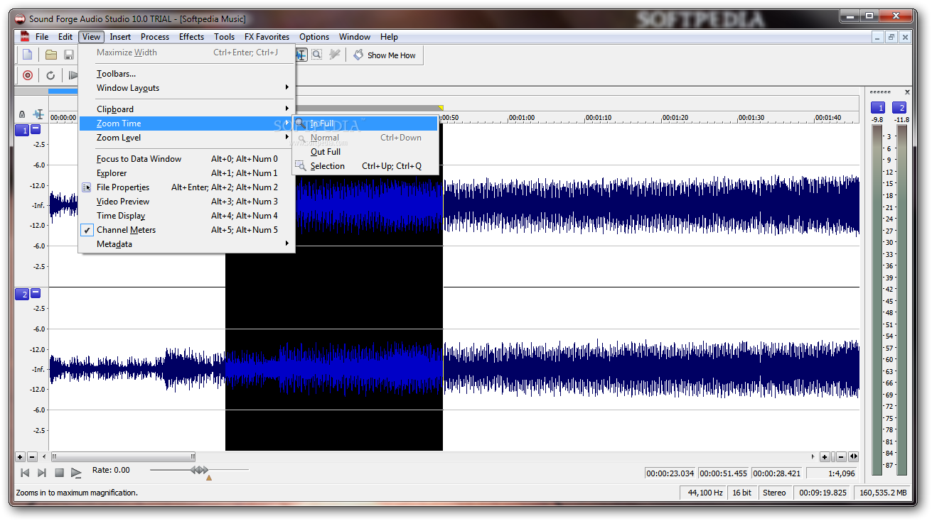The height and width of the screenshot is (521, 932).
Task: Click the New file icon
Action: (x=27, y=55)
